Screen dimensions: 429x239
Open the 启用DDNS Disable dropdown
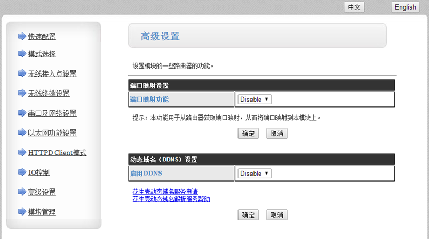click(255, 174)
